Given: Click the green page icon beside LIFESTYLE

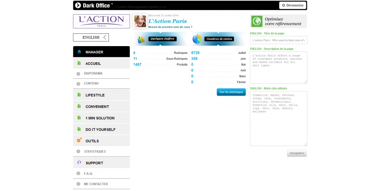Looking at the screenshot, I should [x=79, y=95].
